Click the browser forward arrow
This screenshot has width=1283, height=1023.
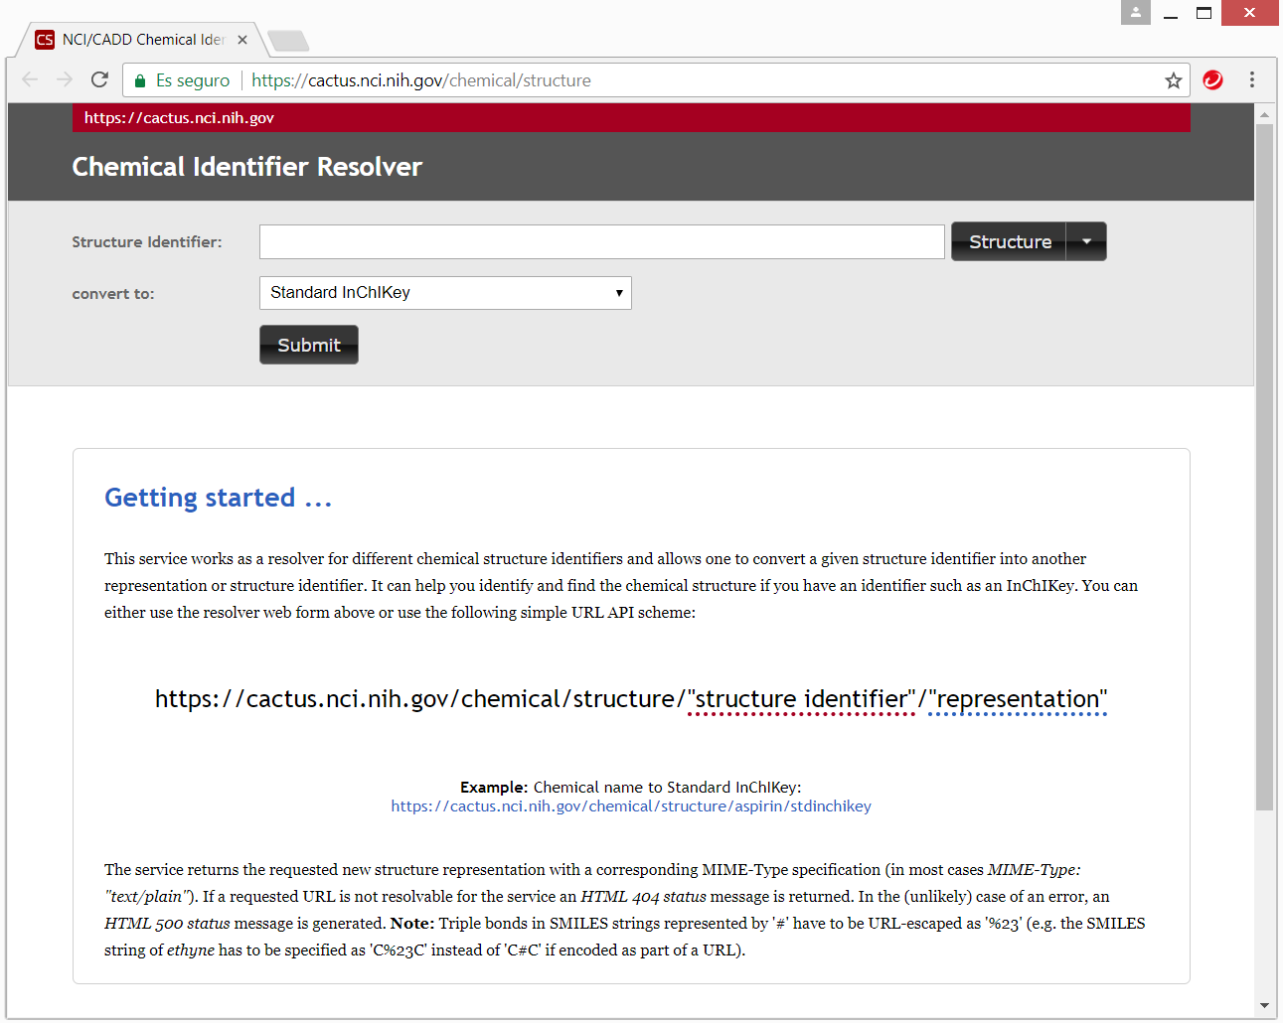click(65, 79)
